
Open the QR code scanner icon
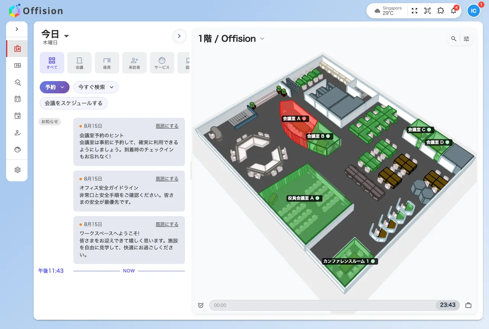[x=427, y=11]
